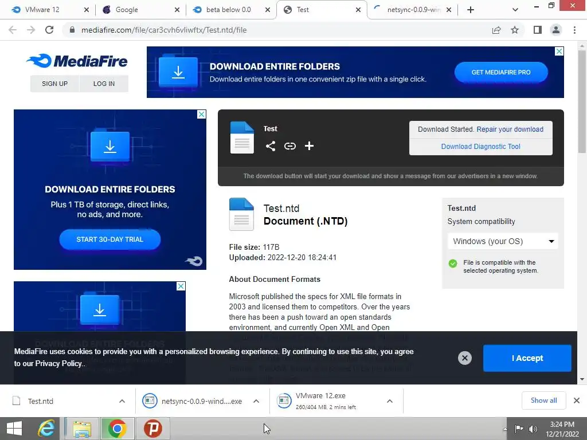
Task: Dismiss cookie notice with X icon
Action: coord(464,358)
